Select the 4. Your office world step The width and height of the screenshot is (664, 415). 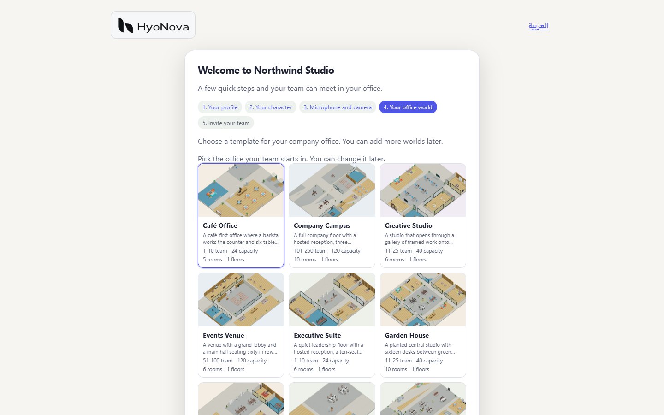(x=408, y=107)
